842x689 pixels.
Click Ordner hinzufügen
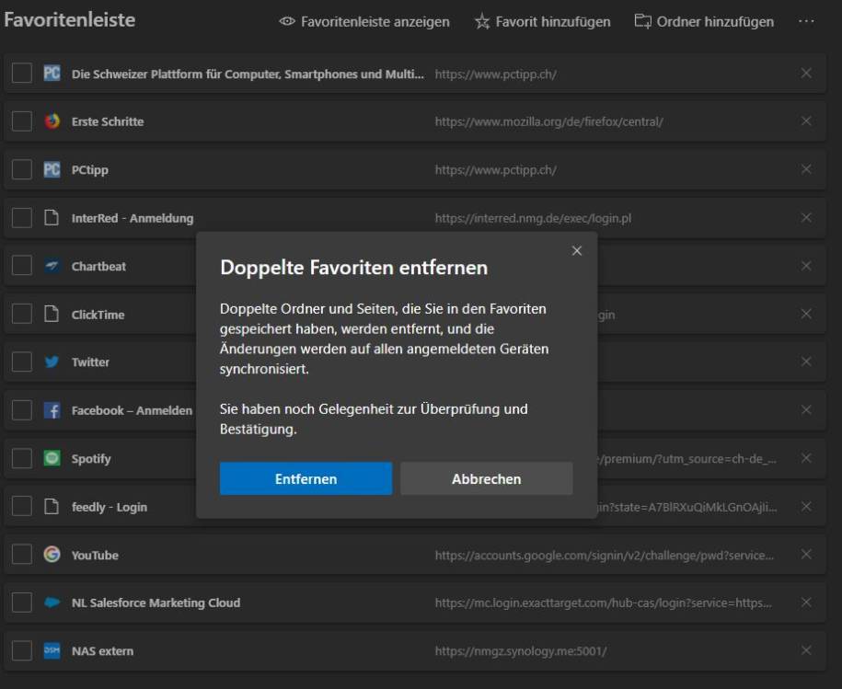click(x=705, y=21)
